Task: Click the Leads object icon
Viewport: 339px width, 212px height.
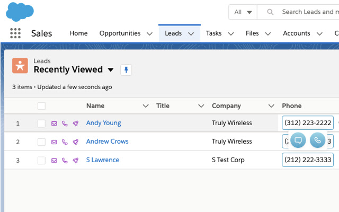Action: tap(20, 65)
